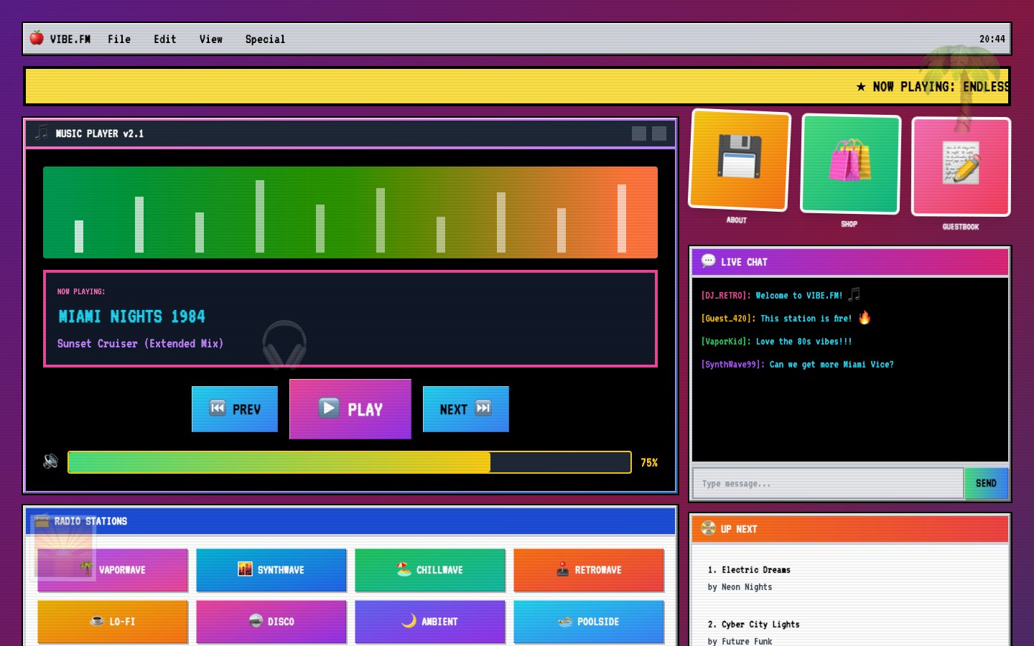Adjust the volume slider bar
This screenshot has height=646, width=1034.
click(x=349, y=462)
